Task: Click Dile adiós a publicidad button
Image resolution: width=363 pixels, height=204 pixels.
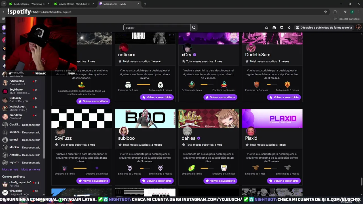Action: pyautogui.click(x=324, y=27)
